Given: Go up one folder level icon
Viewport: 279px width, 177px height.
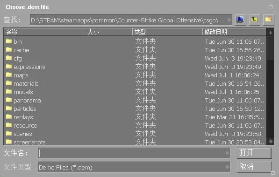Looking at the screenshot, I should (x=254, y=20).
